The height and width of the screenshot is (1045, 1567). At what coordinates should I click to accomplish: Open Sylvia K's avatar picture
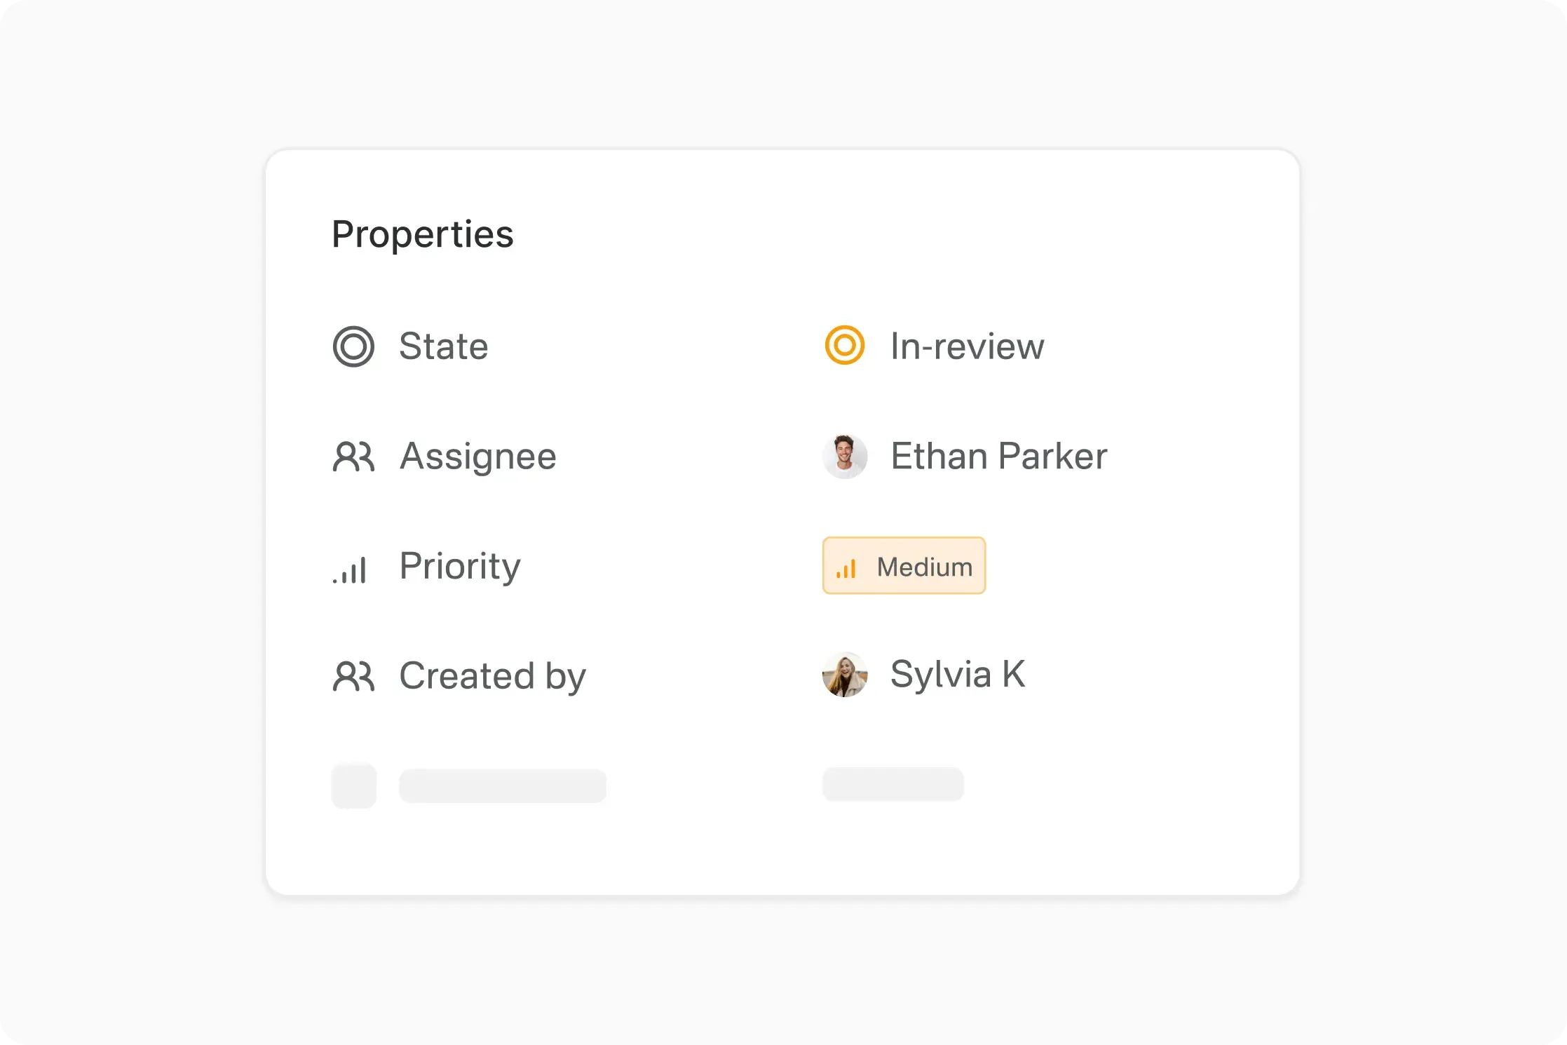coord(845,675)
